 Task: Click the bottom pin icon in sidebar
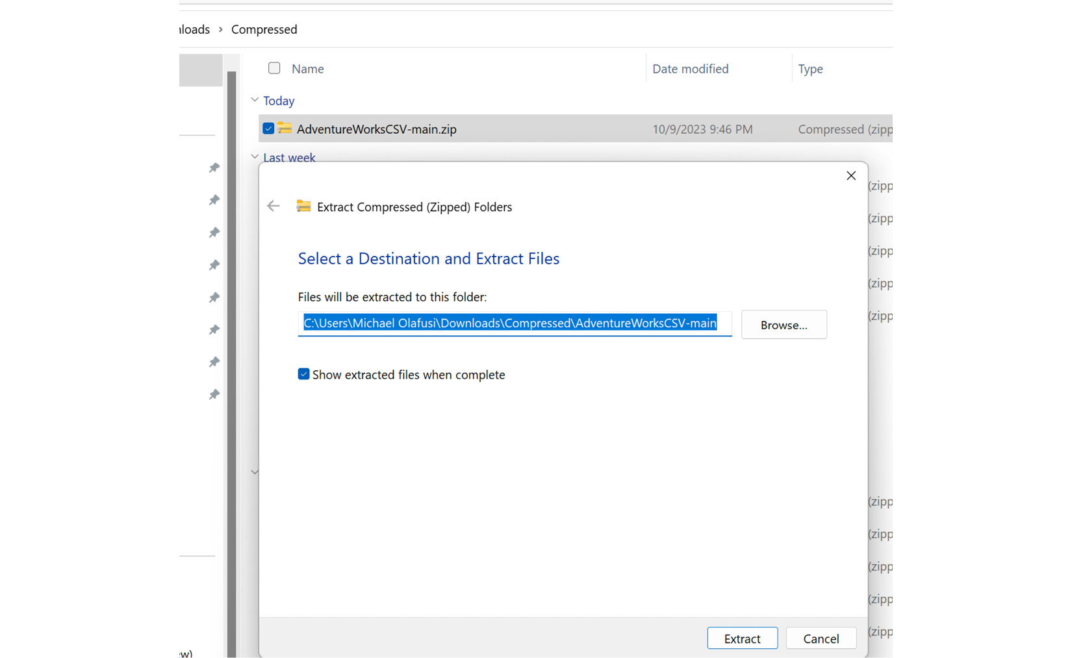pos(214,395)
